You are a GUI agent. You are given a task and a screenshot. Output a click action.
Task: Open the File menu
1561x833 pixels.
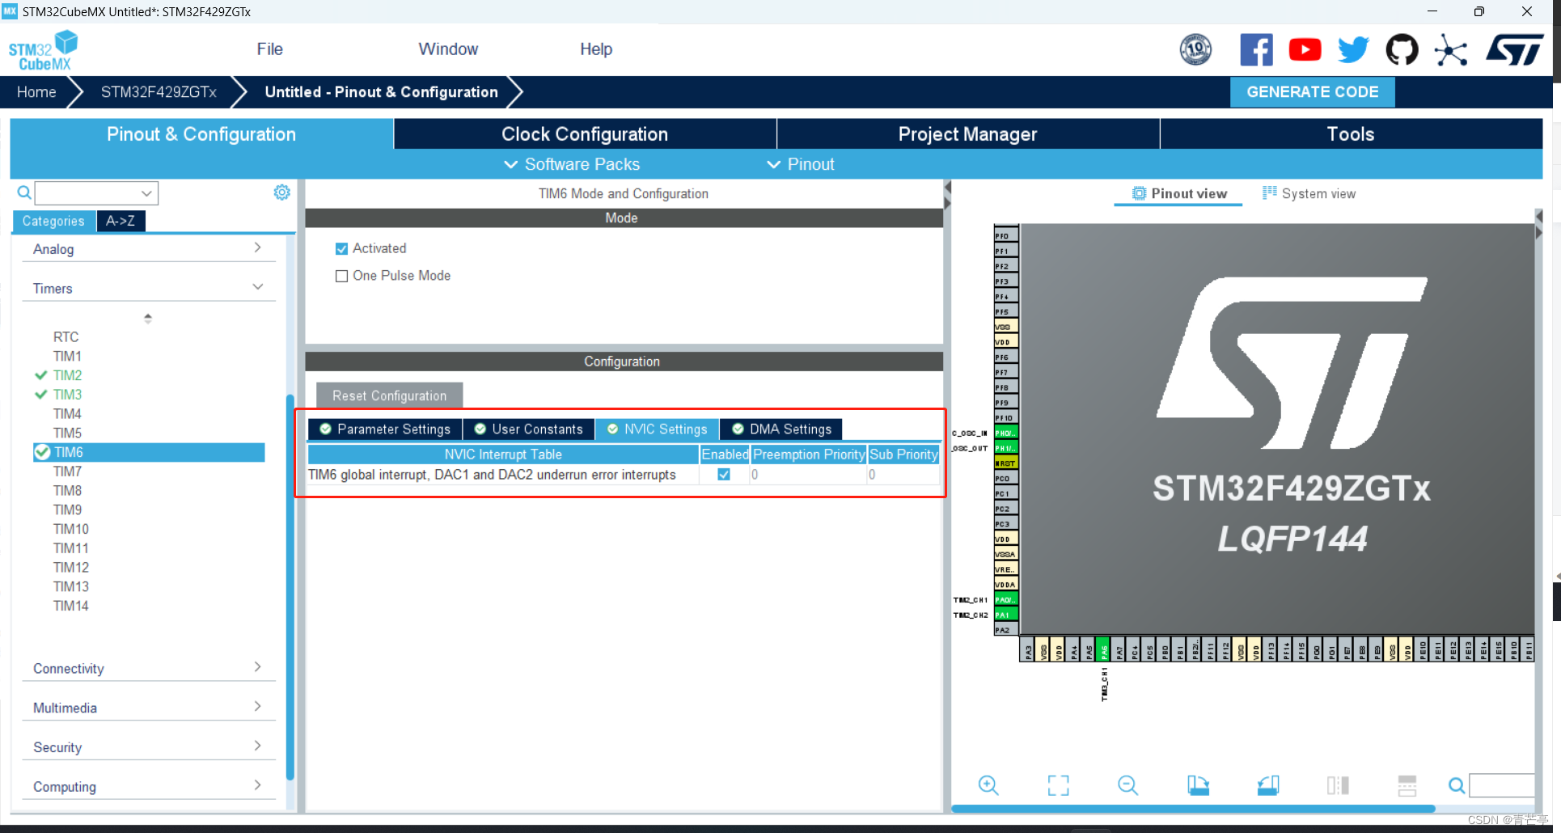pos(269,49)
